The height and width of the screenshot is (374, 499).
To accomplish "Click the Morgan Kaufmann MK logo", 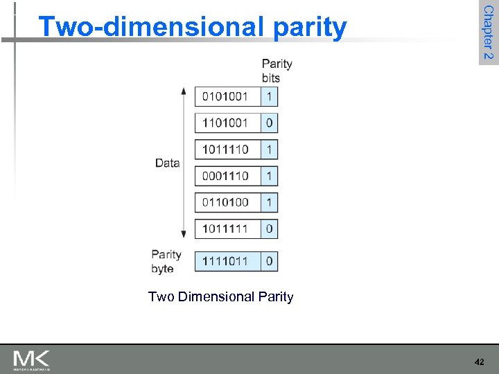I will coord(31,360).
